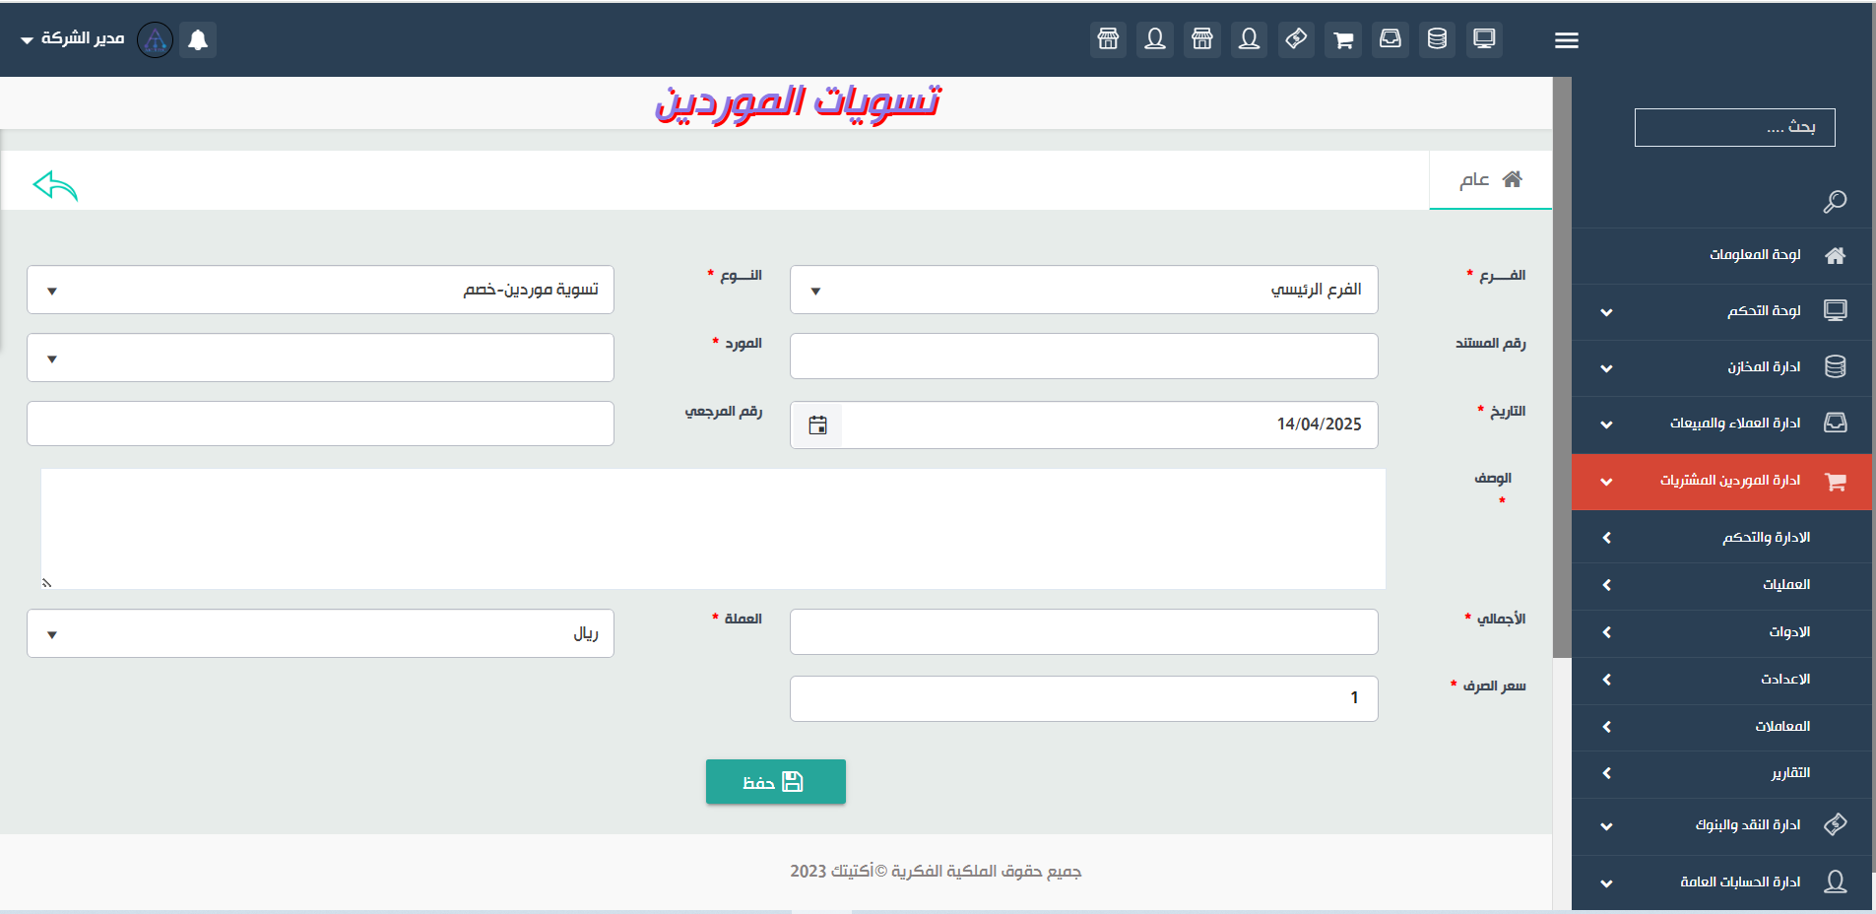Image resolution: width=1876 pixels, height=914 pixels.
Task: Select the عام tab
Action: pyautogui.click(x=1490, y=179)
